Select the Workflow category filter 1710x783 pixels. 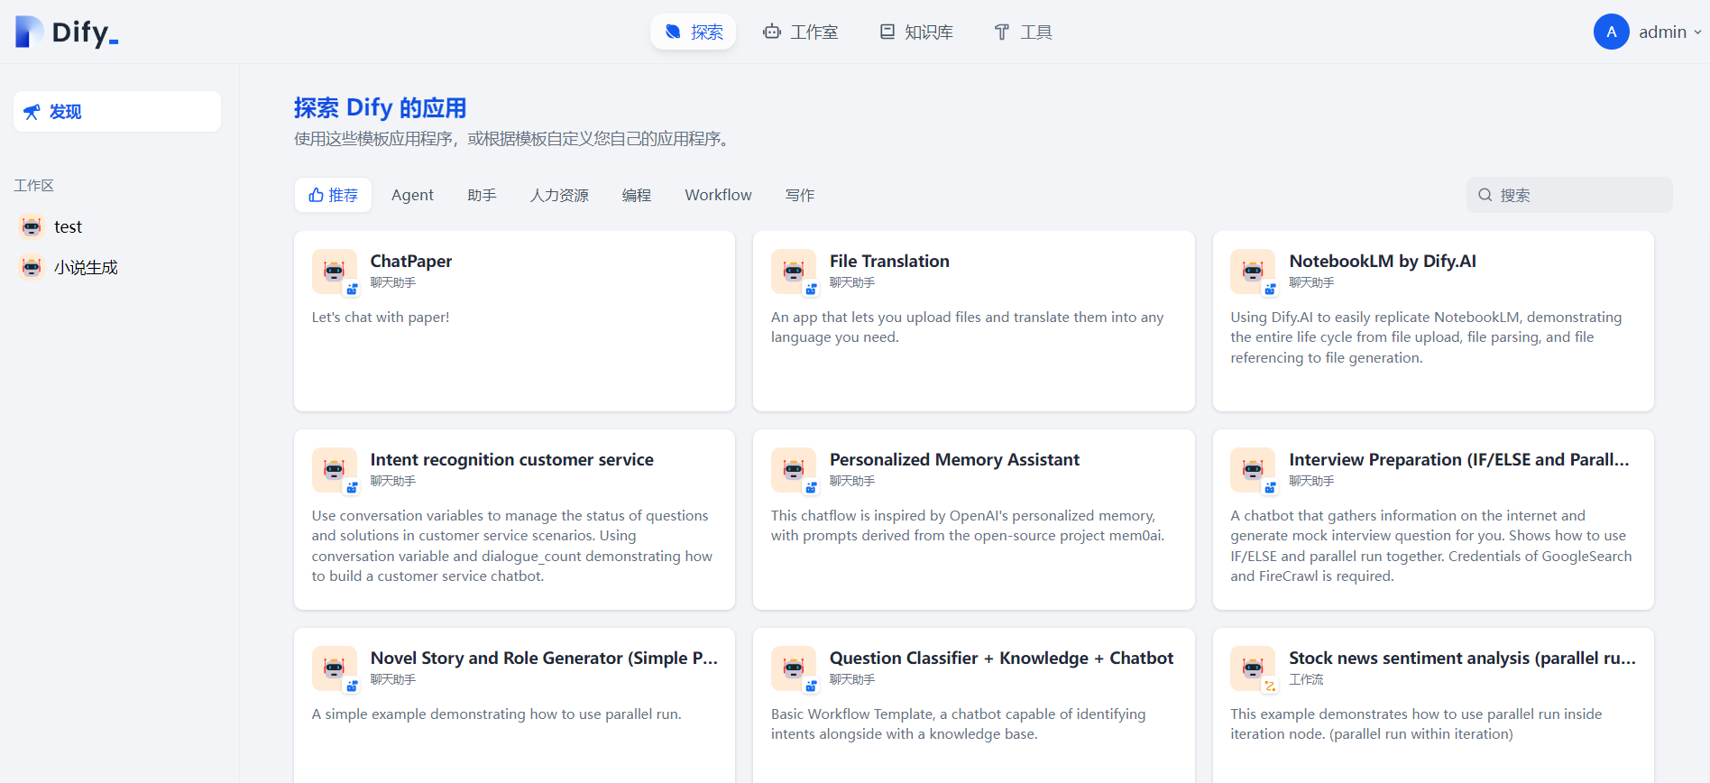tap(718, 195)
